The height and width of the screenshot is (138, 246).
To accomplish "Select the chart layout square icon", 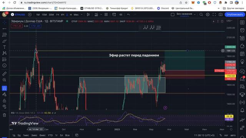I will [x=173, y=15].
